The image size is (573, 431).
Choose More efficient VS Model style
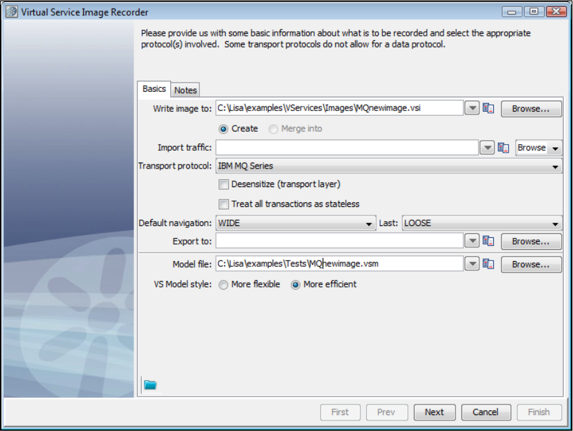(x=295, y=285)
